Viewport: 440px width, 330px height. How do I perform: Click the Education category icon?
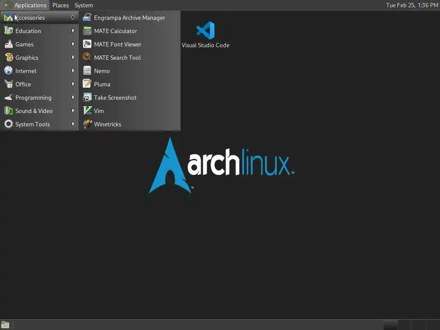coord(9,31)
